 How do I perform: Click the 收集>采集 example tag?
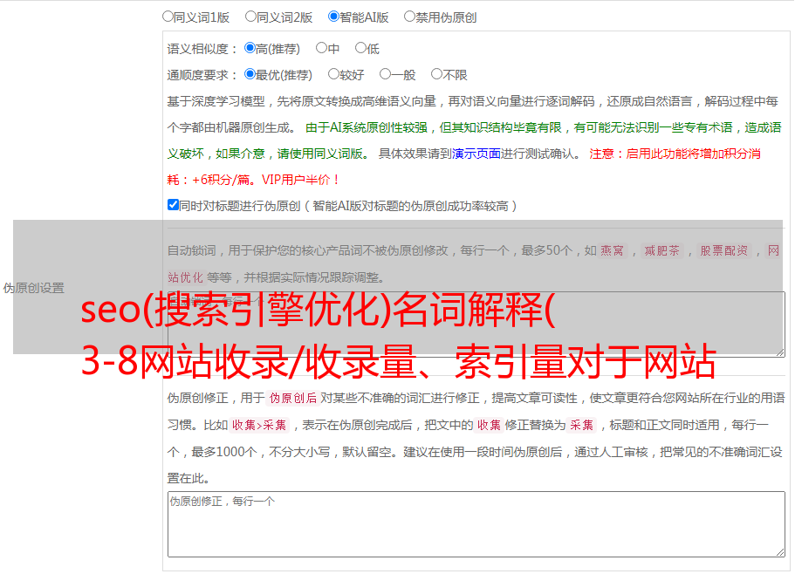(259, 425)
